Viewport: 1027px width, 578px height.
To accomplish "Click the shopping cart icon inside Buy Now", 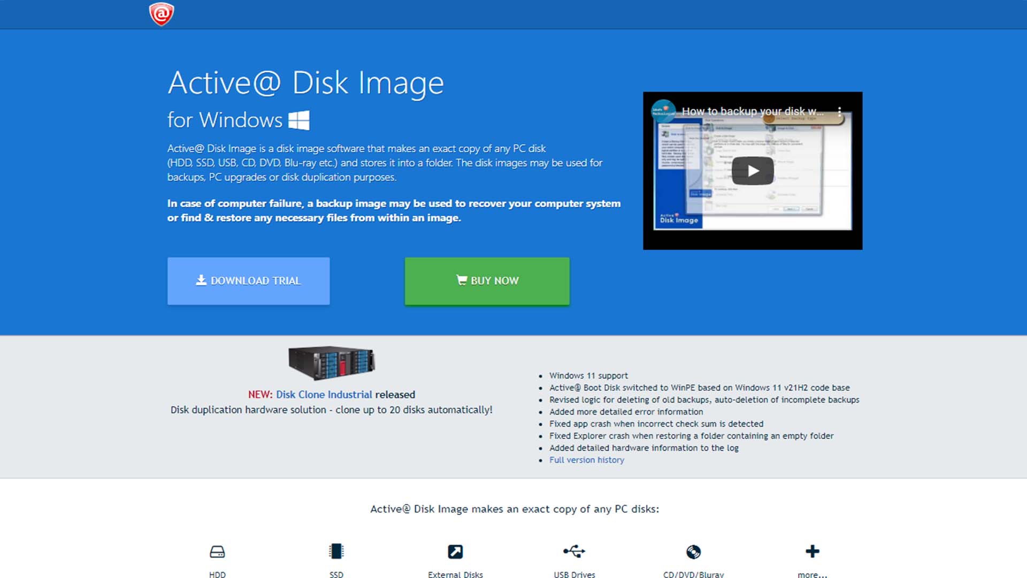I will tap(461, 280).
